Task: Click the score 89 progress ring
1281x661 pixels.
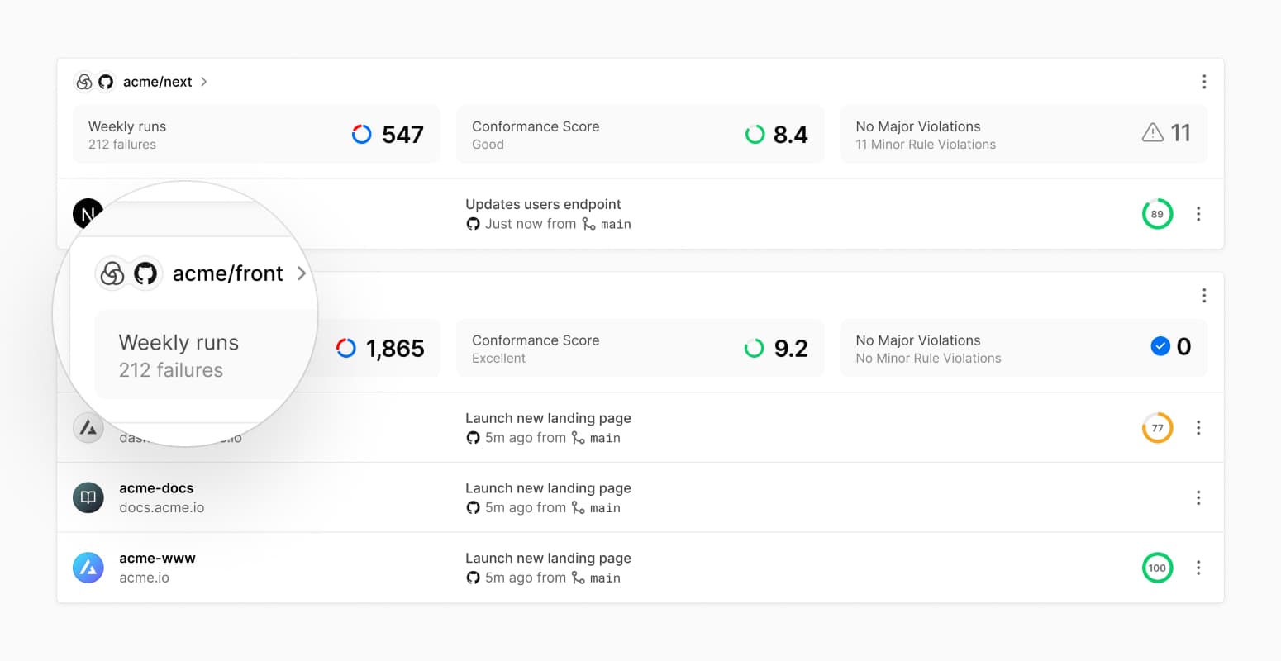Action: [1157, 214]
